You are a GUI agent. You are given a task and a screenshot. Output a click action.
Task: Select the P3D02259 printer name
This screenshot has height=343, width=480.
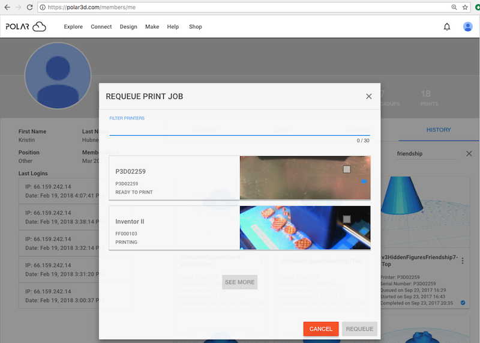(x=130, y=171)
